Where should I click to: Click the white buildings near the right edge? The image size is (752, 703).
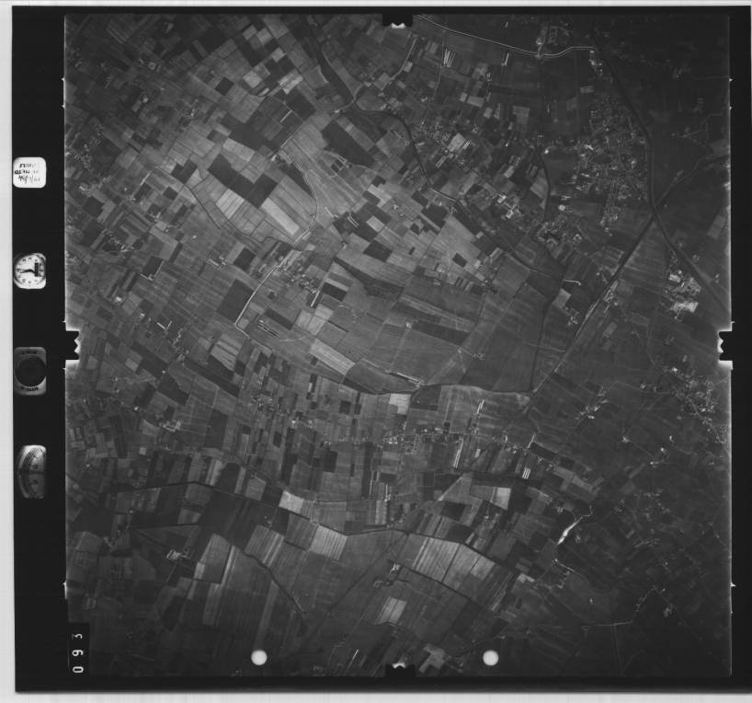point(683,294)
